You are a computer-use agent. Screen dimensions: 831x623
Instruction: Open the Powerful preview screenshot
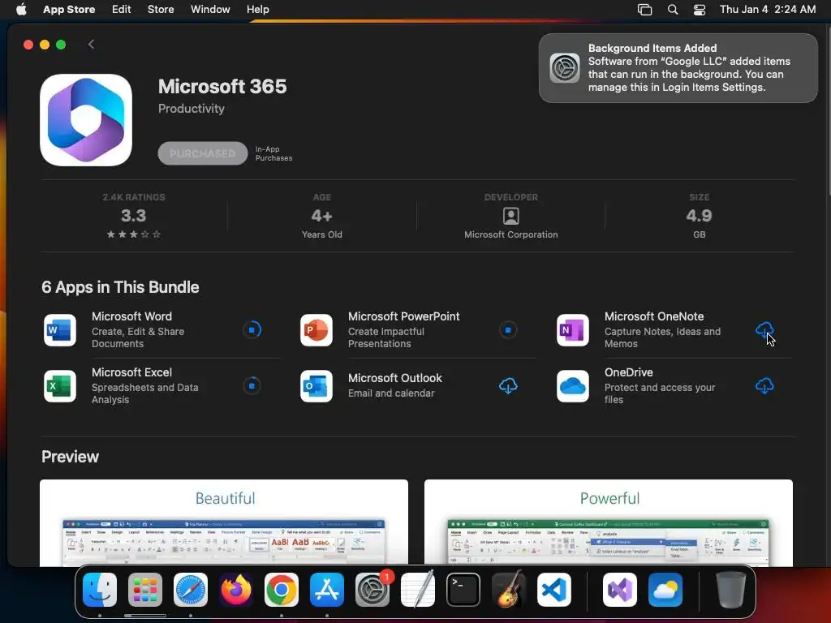point(609,523)
